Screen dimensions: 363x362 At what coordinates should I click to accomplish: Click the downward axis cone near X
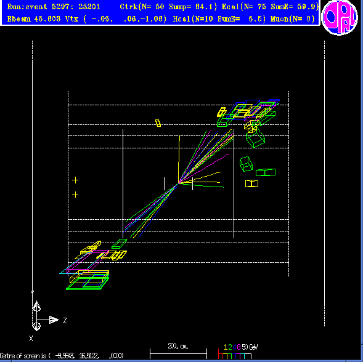click(36, 326)
